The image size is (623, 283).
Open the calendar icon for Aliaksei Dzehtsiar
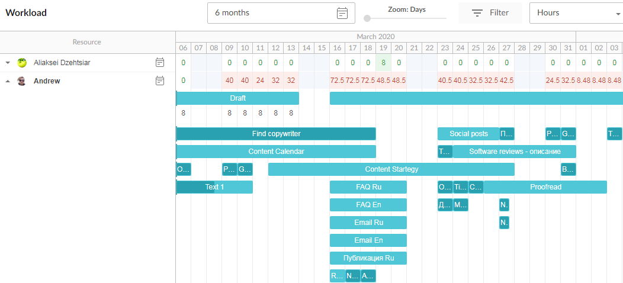click(x=160, y=62)
